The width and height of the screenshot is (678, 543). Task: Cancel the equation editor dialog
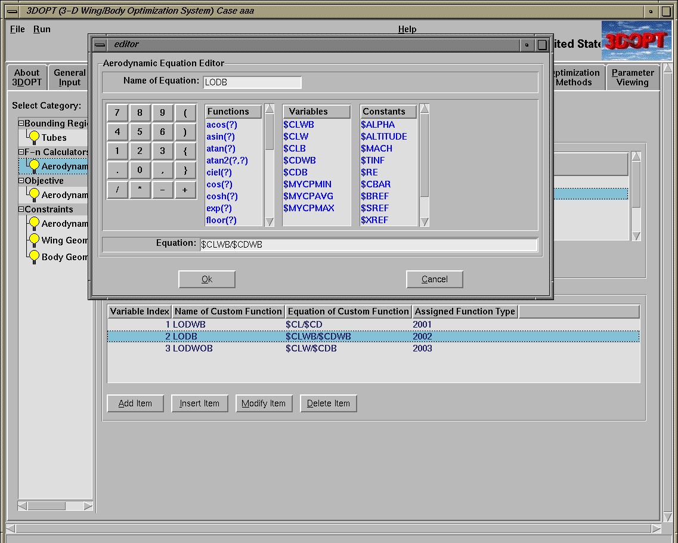(x=435, y=279)
